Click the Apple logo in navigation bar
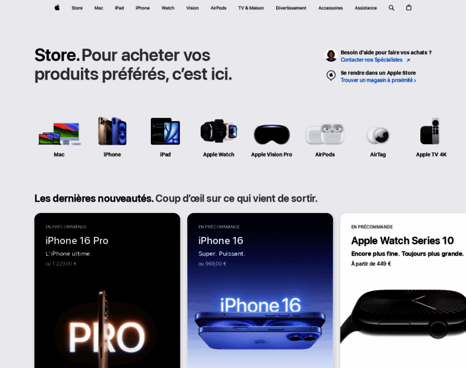Image resolution: width=466 pixels, height=368 pixels. point(57,8)
